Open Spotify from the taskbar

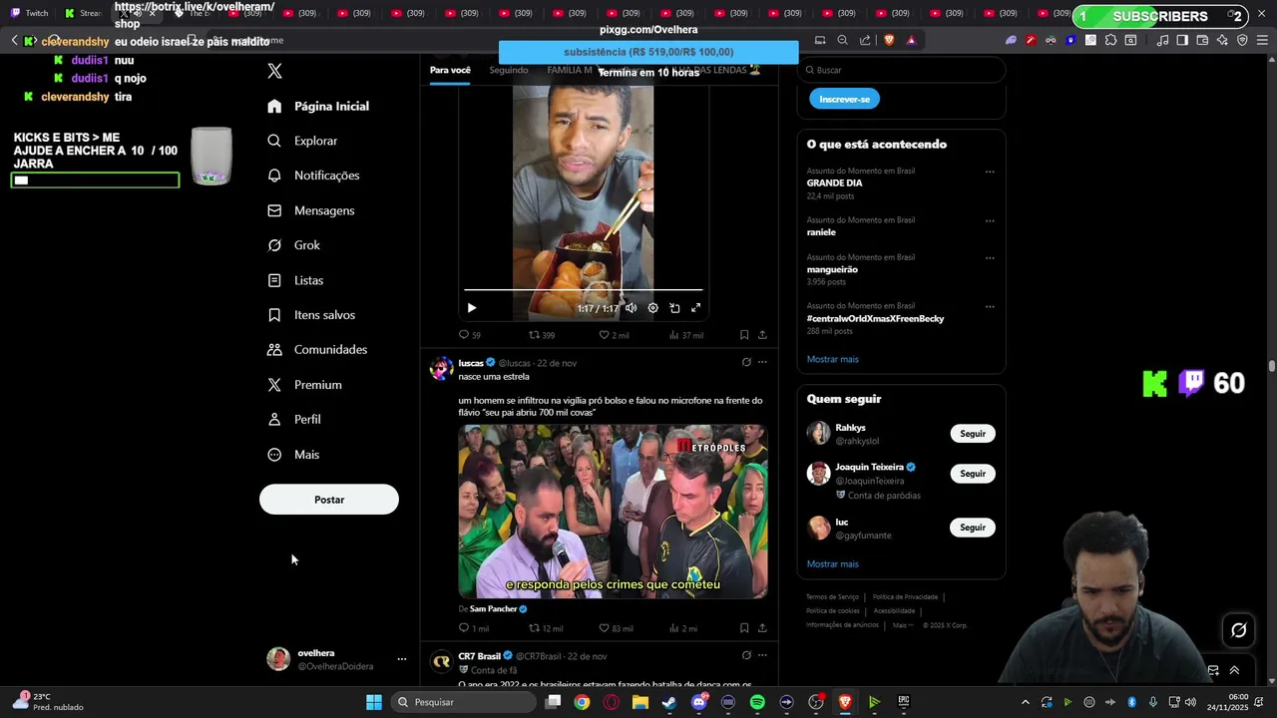pyautogui.click(x=757, y=702)
